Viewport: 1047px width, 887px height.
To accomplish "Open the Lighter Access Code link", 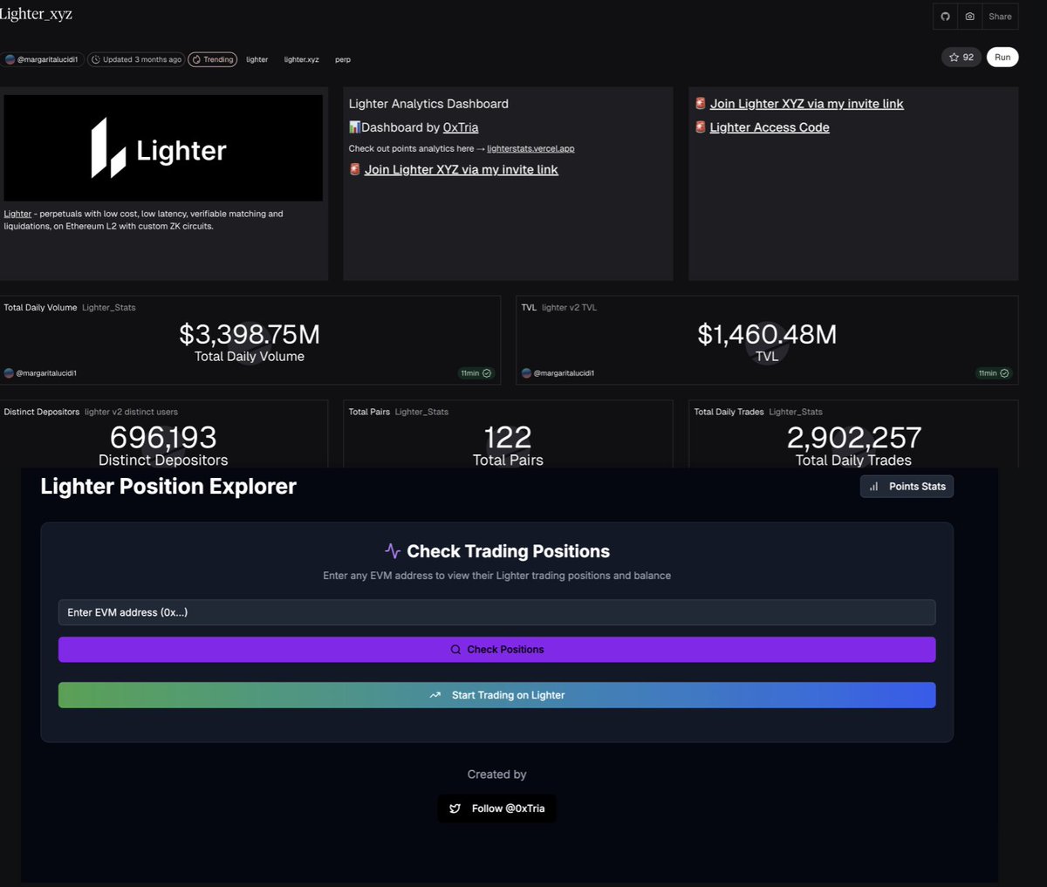I will tap(770, 127).
